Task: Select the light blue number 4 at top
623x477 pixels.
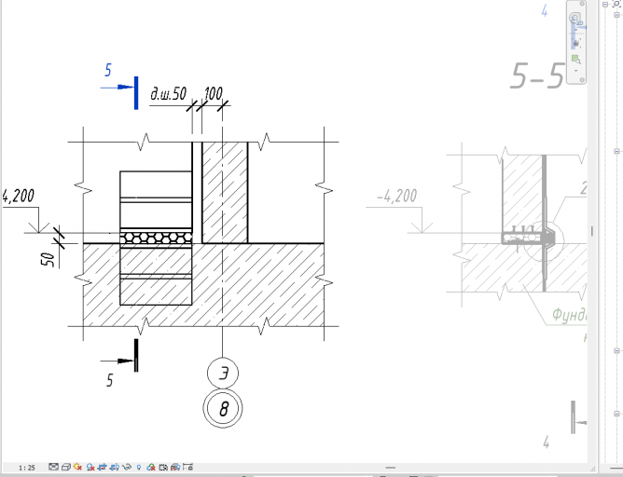Action: 545,11
